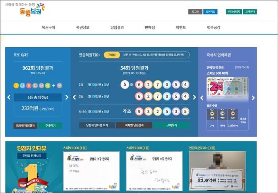Click ball 9 in the 보너스 row
Image resolution: width=278 pixels, height=193 pixels.
coord(139,112)
